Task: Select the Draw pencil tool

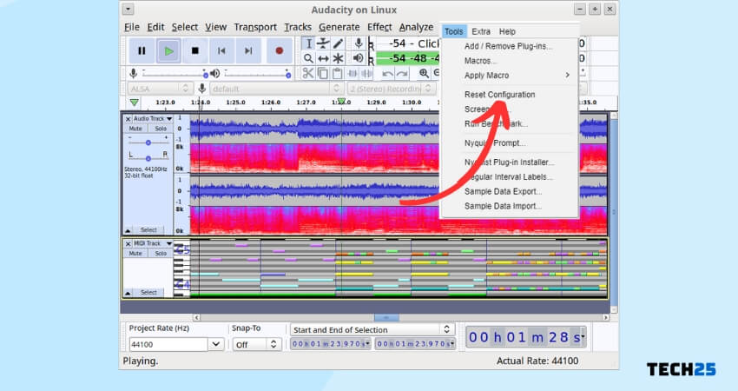Action: pos(338,43)
